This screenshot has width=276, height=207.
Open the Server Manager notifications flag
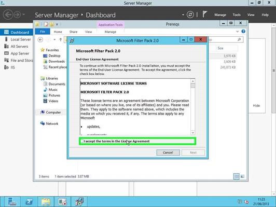(x=204, y=15)
